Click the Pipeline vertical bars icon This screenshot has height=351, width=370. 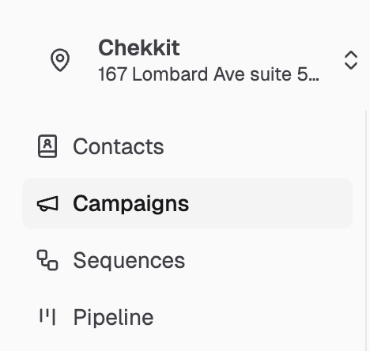pyautogui.click(x=47, y=317)
